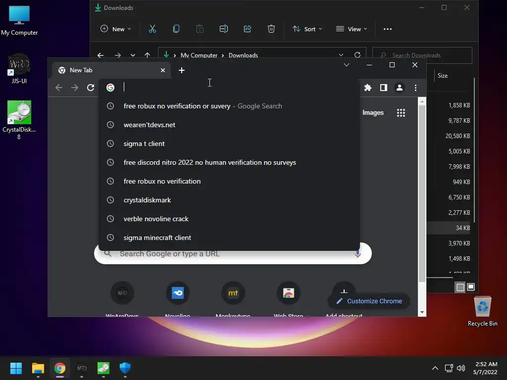This screenshot has height=380, width=507.
Task: Click the Images link on Google page
Action: pyautogui.click(x=373, y=112)
